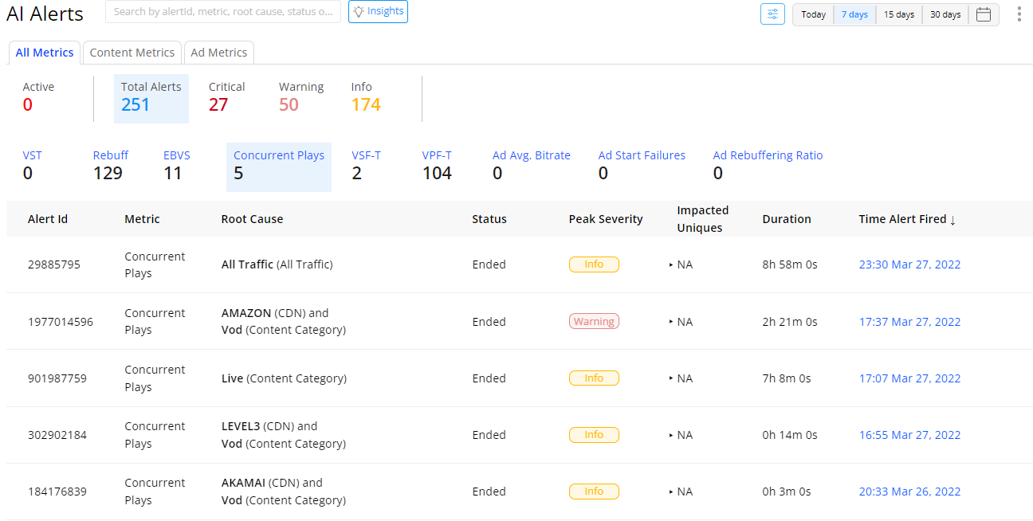
Task: Sort by Time Alert Fired arrow
Action: 952,220
